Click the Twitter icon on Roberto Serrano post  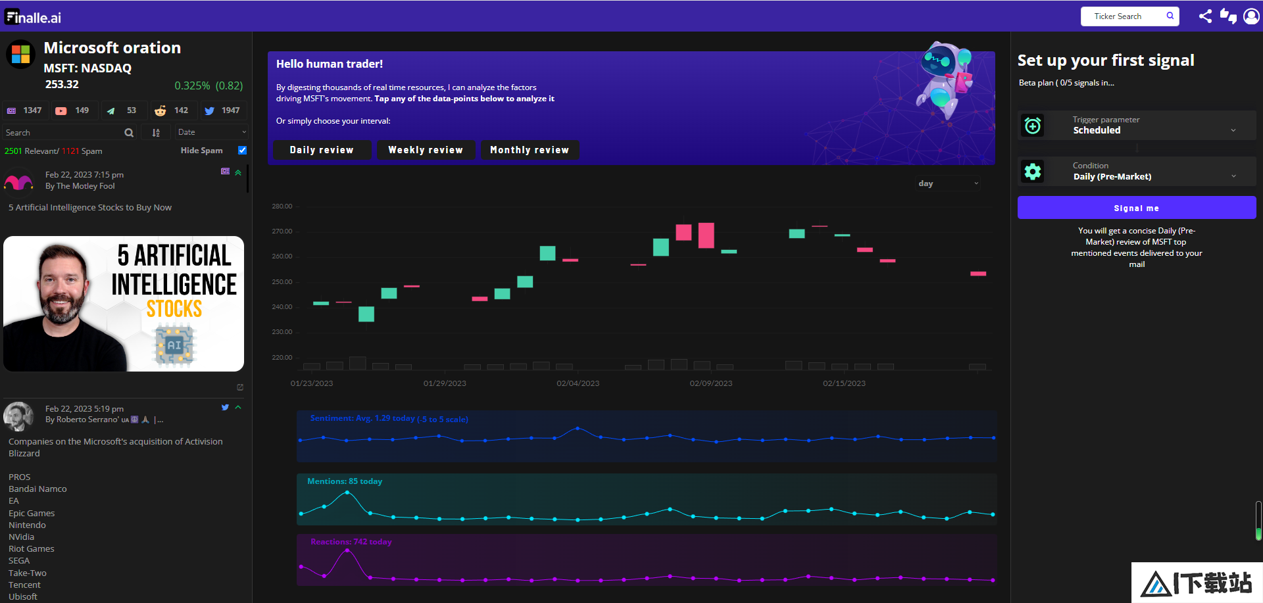click(x=225, y=407)
